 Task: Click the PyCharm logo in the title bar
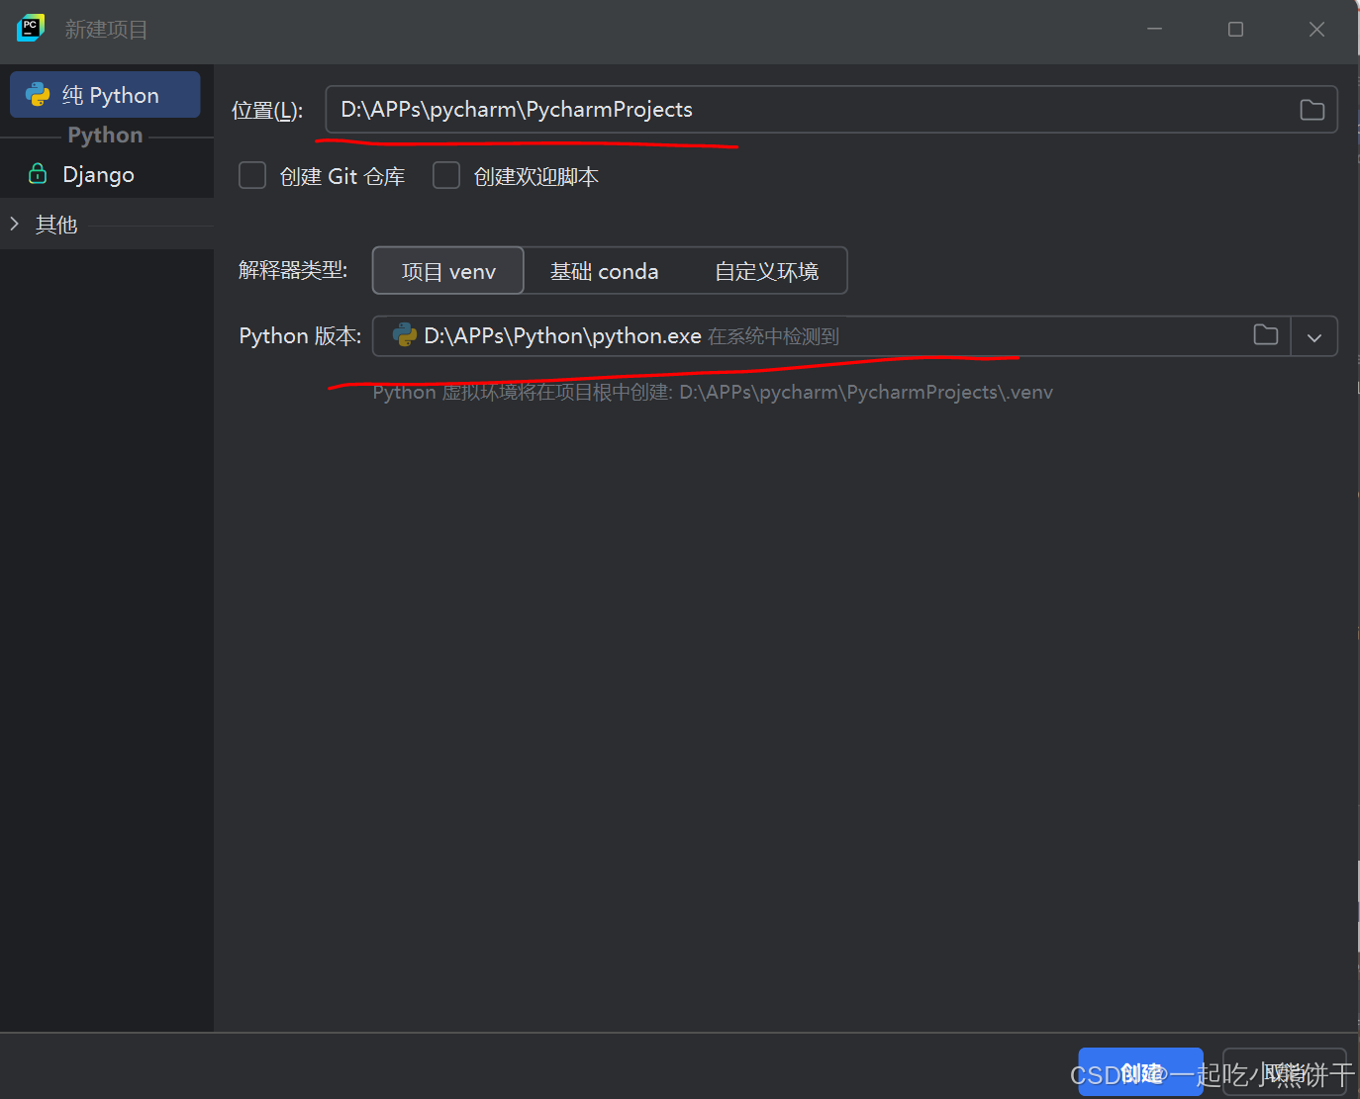coord(30,28)
